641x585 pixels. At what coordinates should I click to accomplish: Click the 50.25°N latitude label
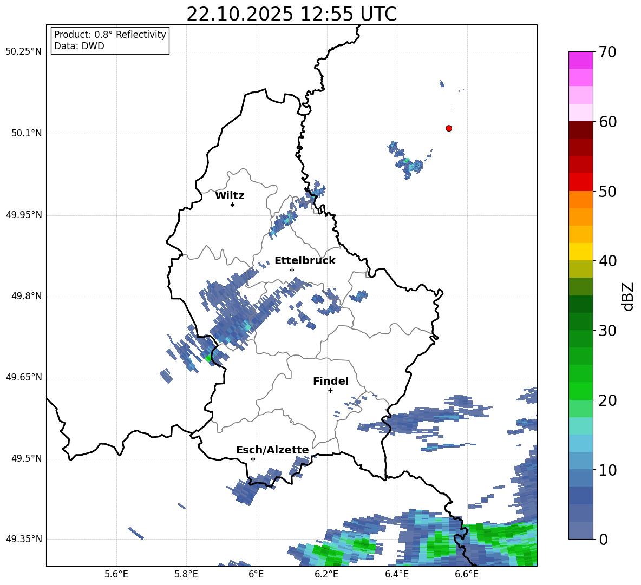tap(24, 52)
